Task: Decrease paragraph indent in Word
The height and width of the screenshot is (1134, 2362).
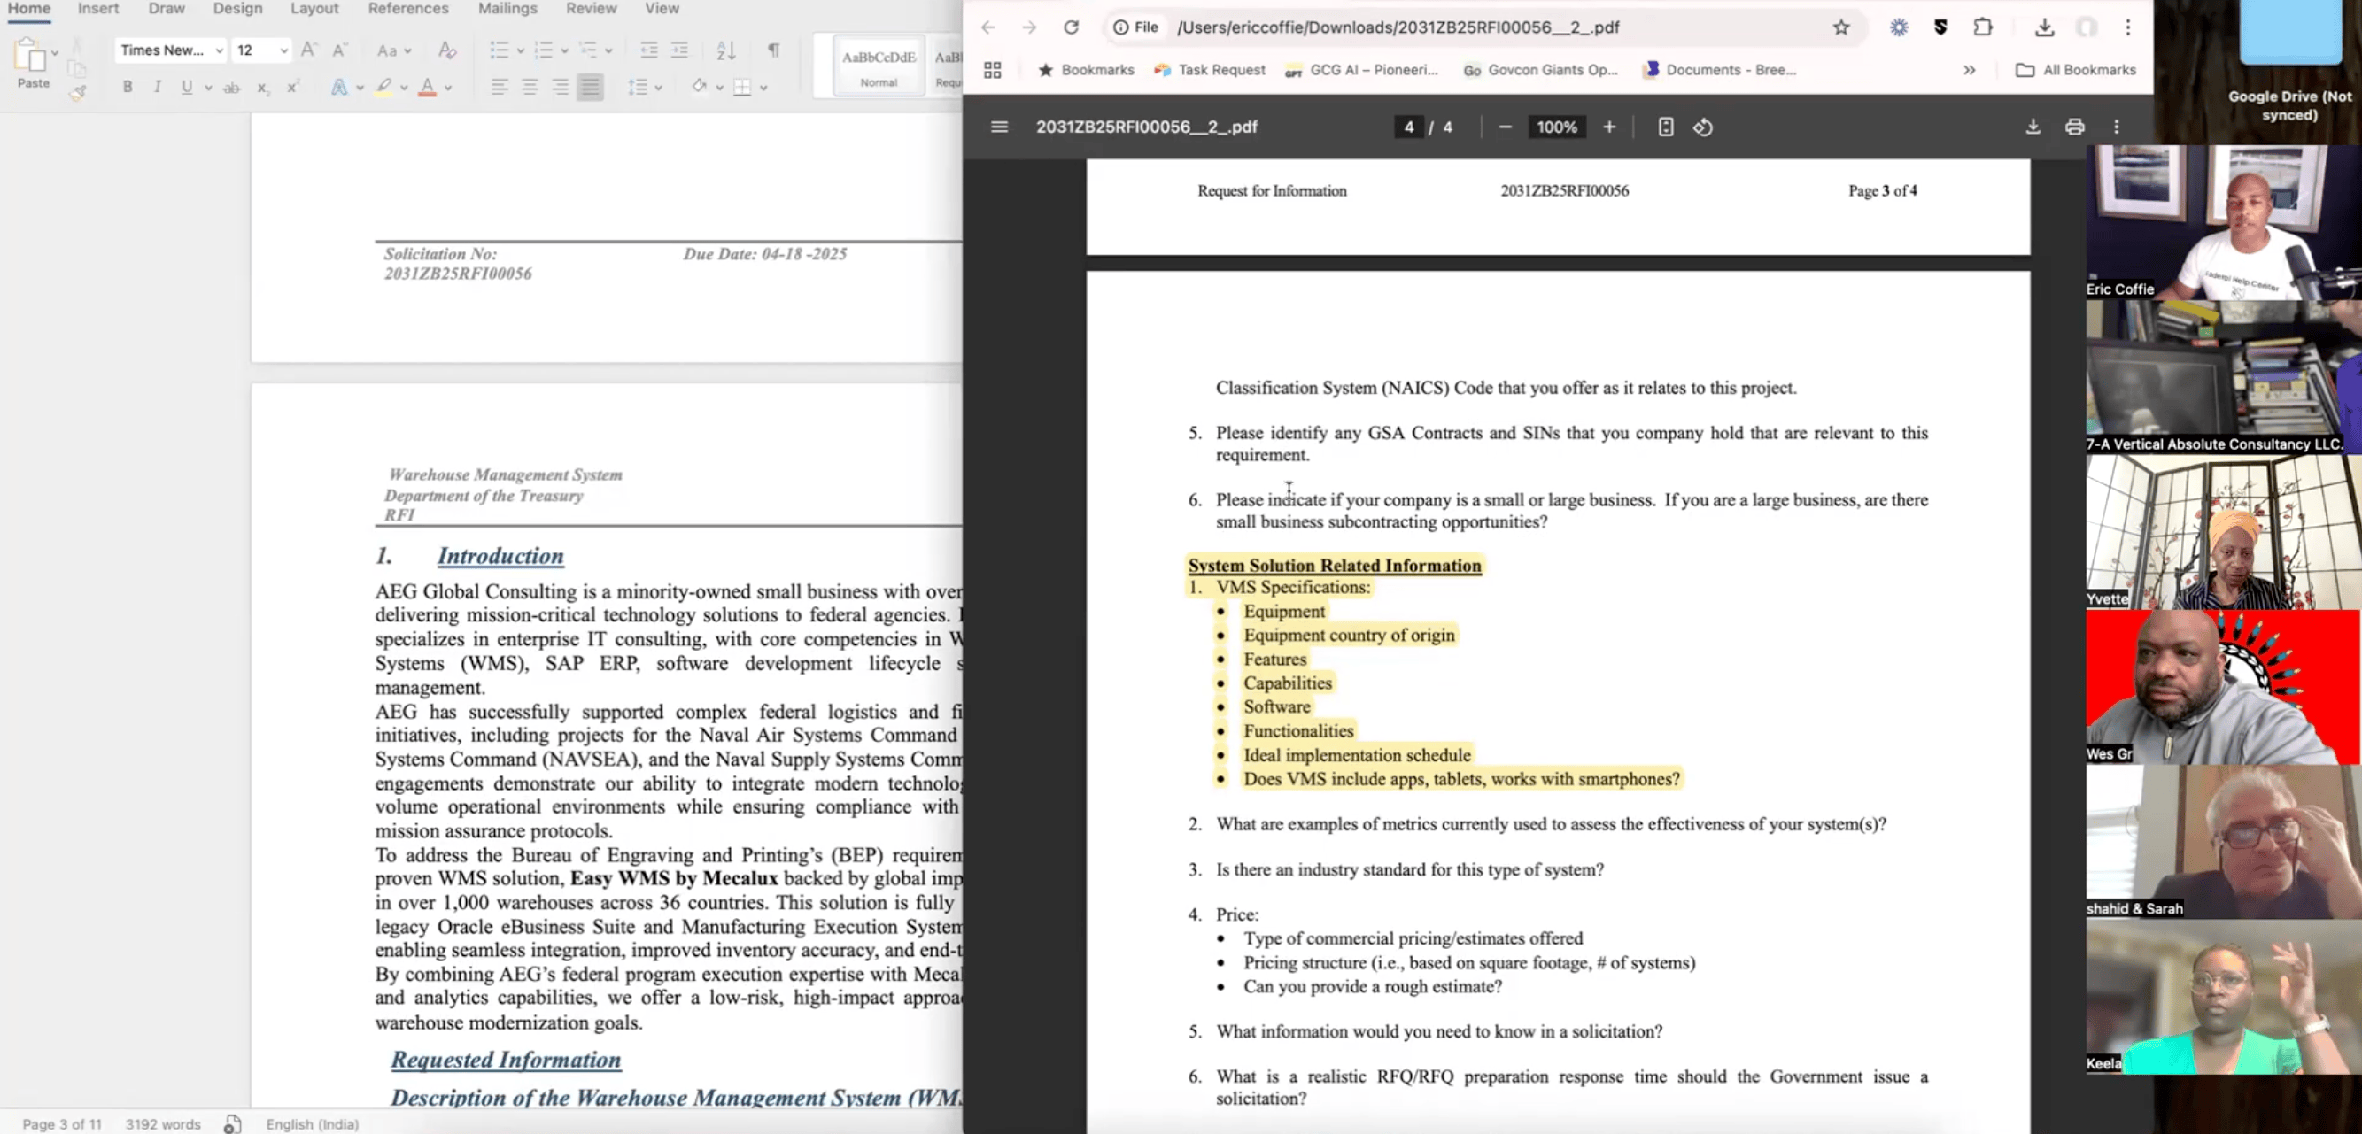Action: coord(649,50)
